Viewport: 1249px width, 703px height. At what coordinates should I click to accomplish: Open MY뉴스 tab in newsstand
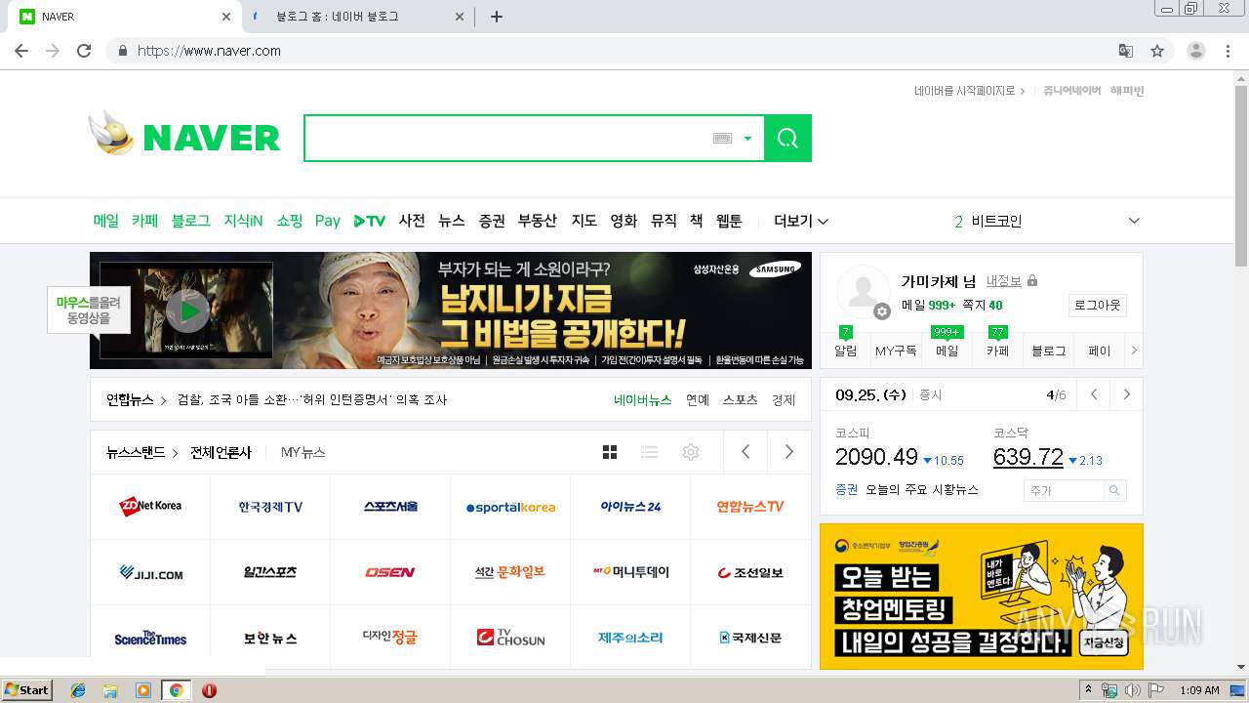tap(302, 452)
